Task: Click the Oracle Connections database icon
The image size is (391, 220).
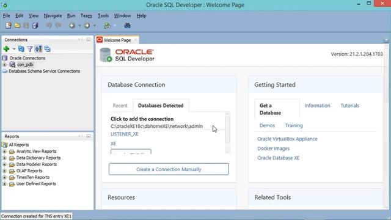Action: 5,58
